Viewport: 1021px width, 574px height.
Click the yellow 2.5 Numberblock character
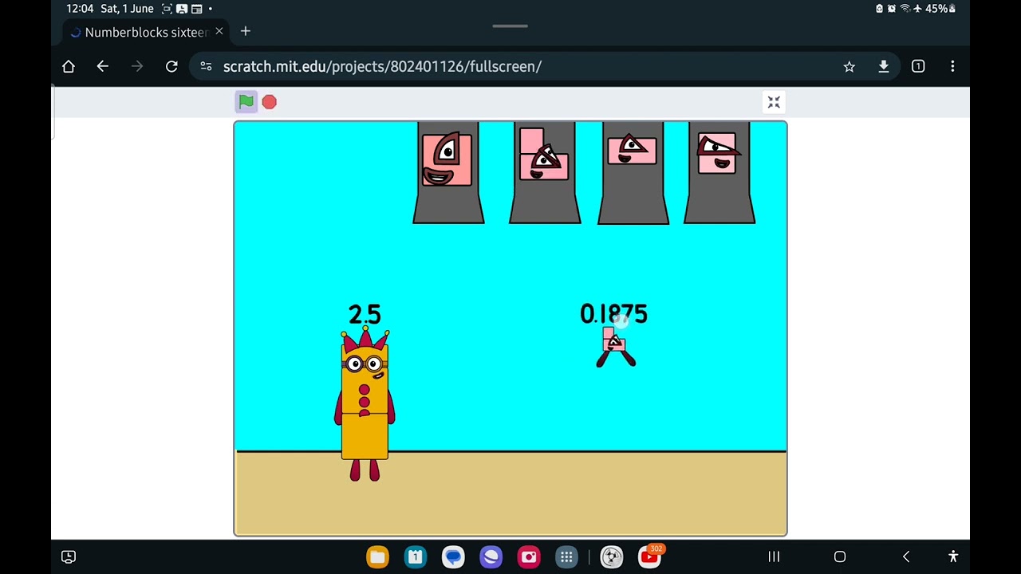[365, 404]
